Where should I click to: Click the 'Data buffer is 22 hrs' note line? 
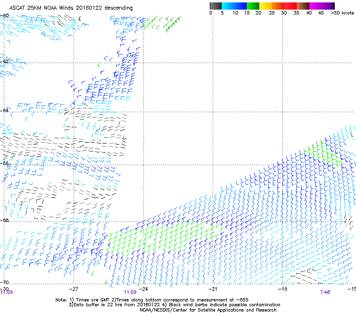[174, 305]
